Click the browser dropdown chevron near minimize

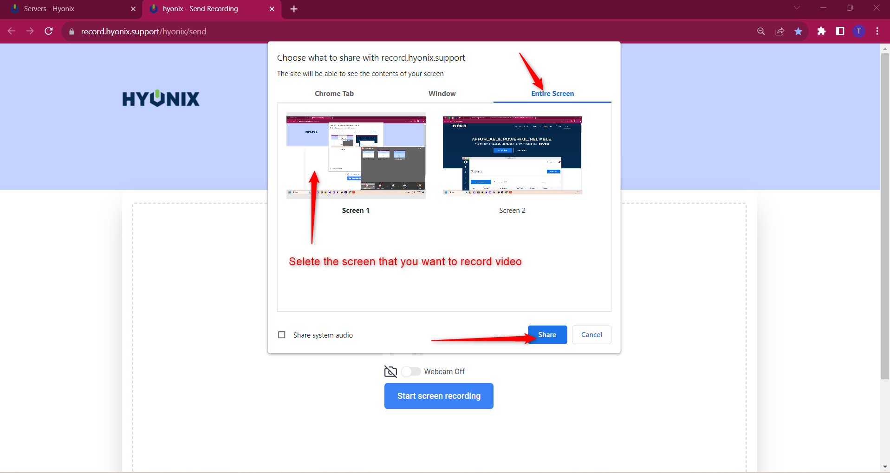click(797, 8)
